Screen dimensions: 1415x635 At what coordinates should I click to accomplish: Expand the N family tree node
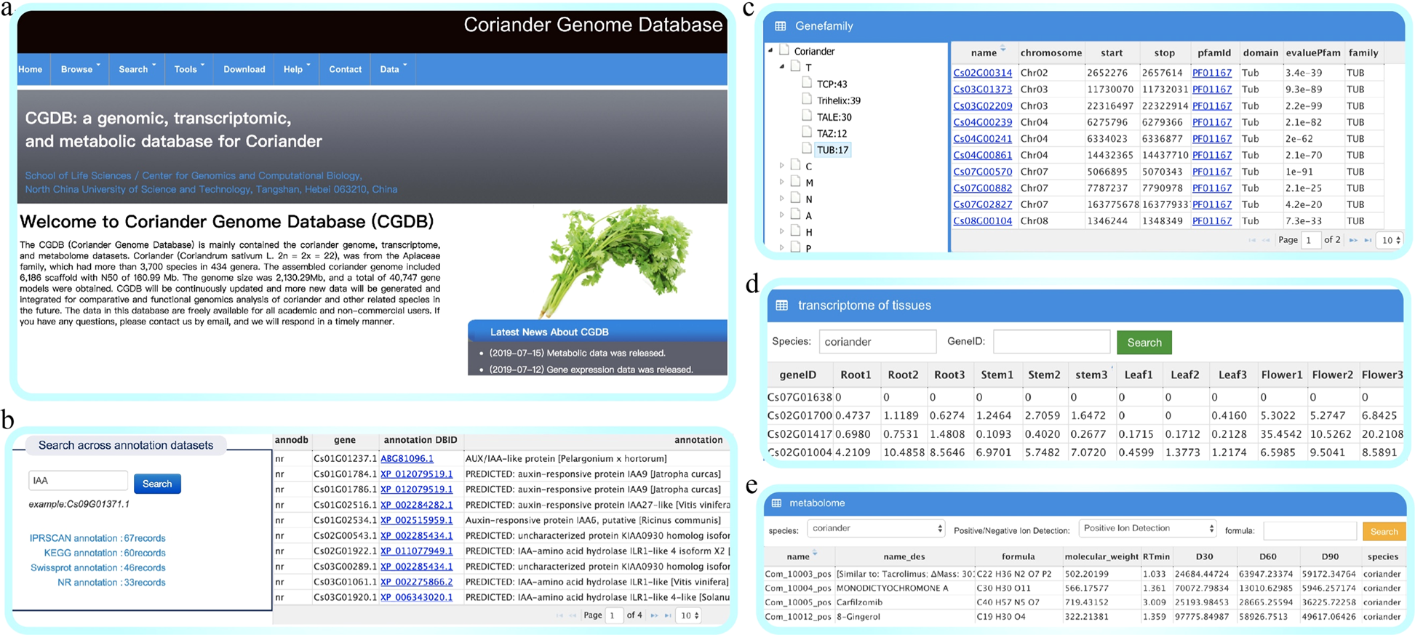(x=782, y=199)
